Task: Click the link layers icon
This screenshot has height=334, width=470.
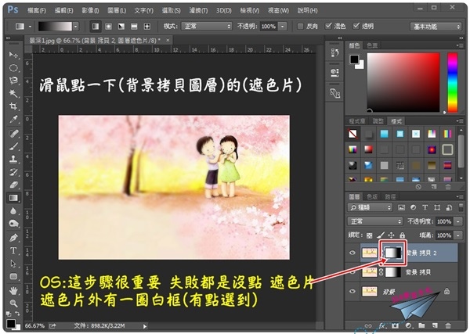Action: tap(368, 325)
